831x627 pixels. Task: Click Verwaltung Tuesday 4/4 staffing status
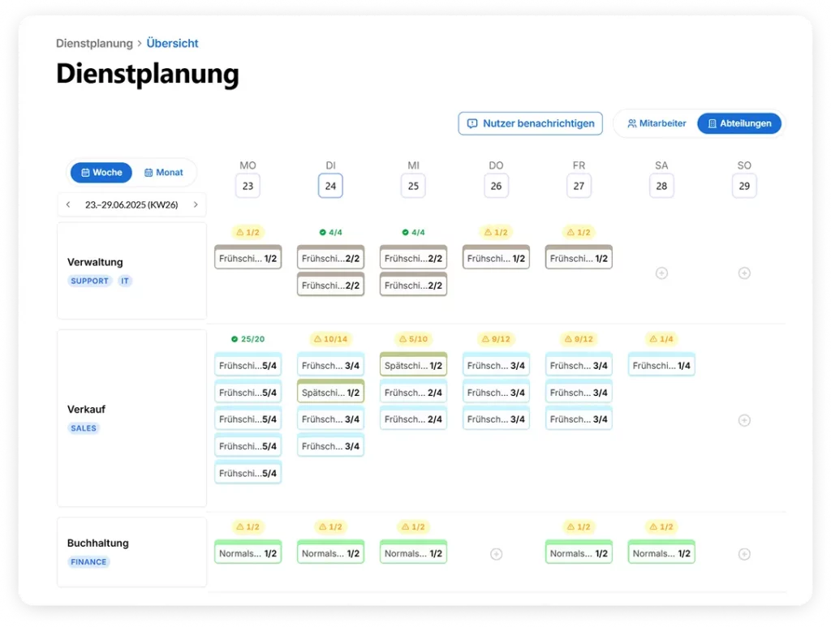click(331, 233)
